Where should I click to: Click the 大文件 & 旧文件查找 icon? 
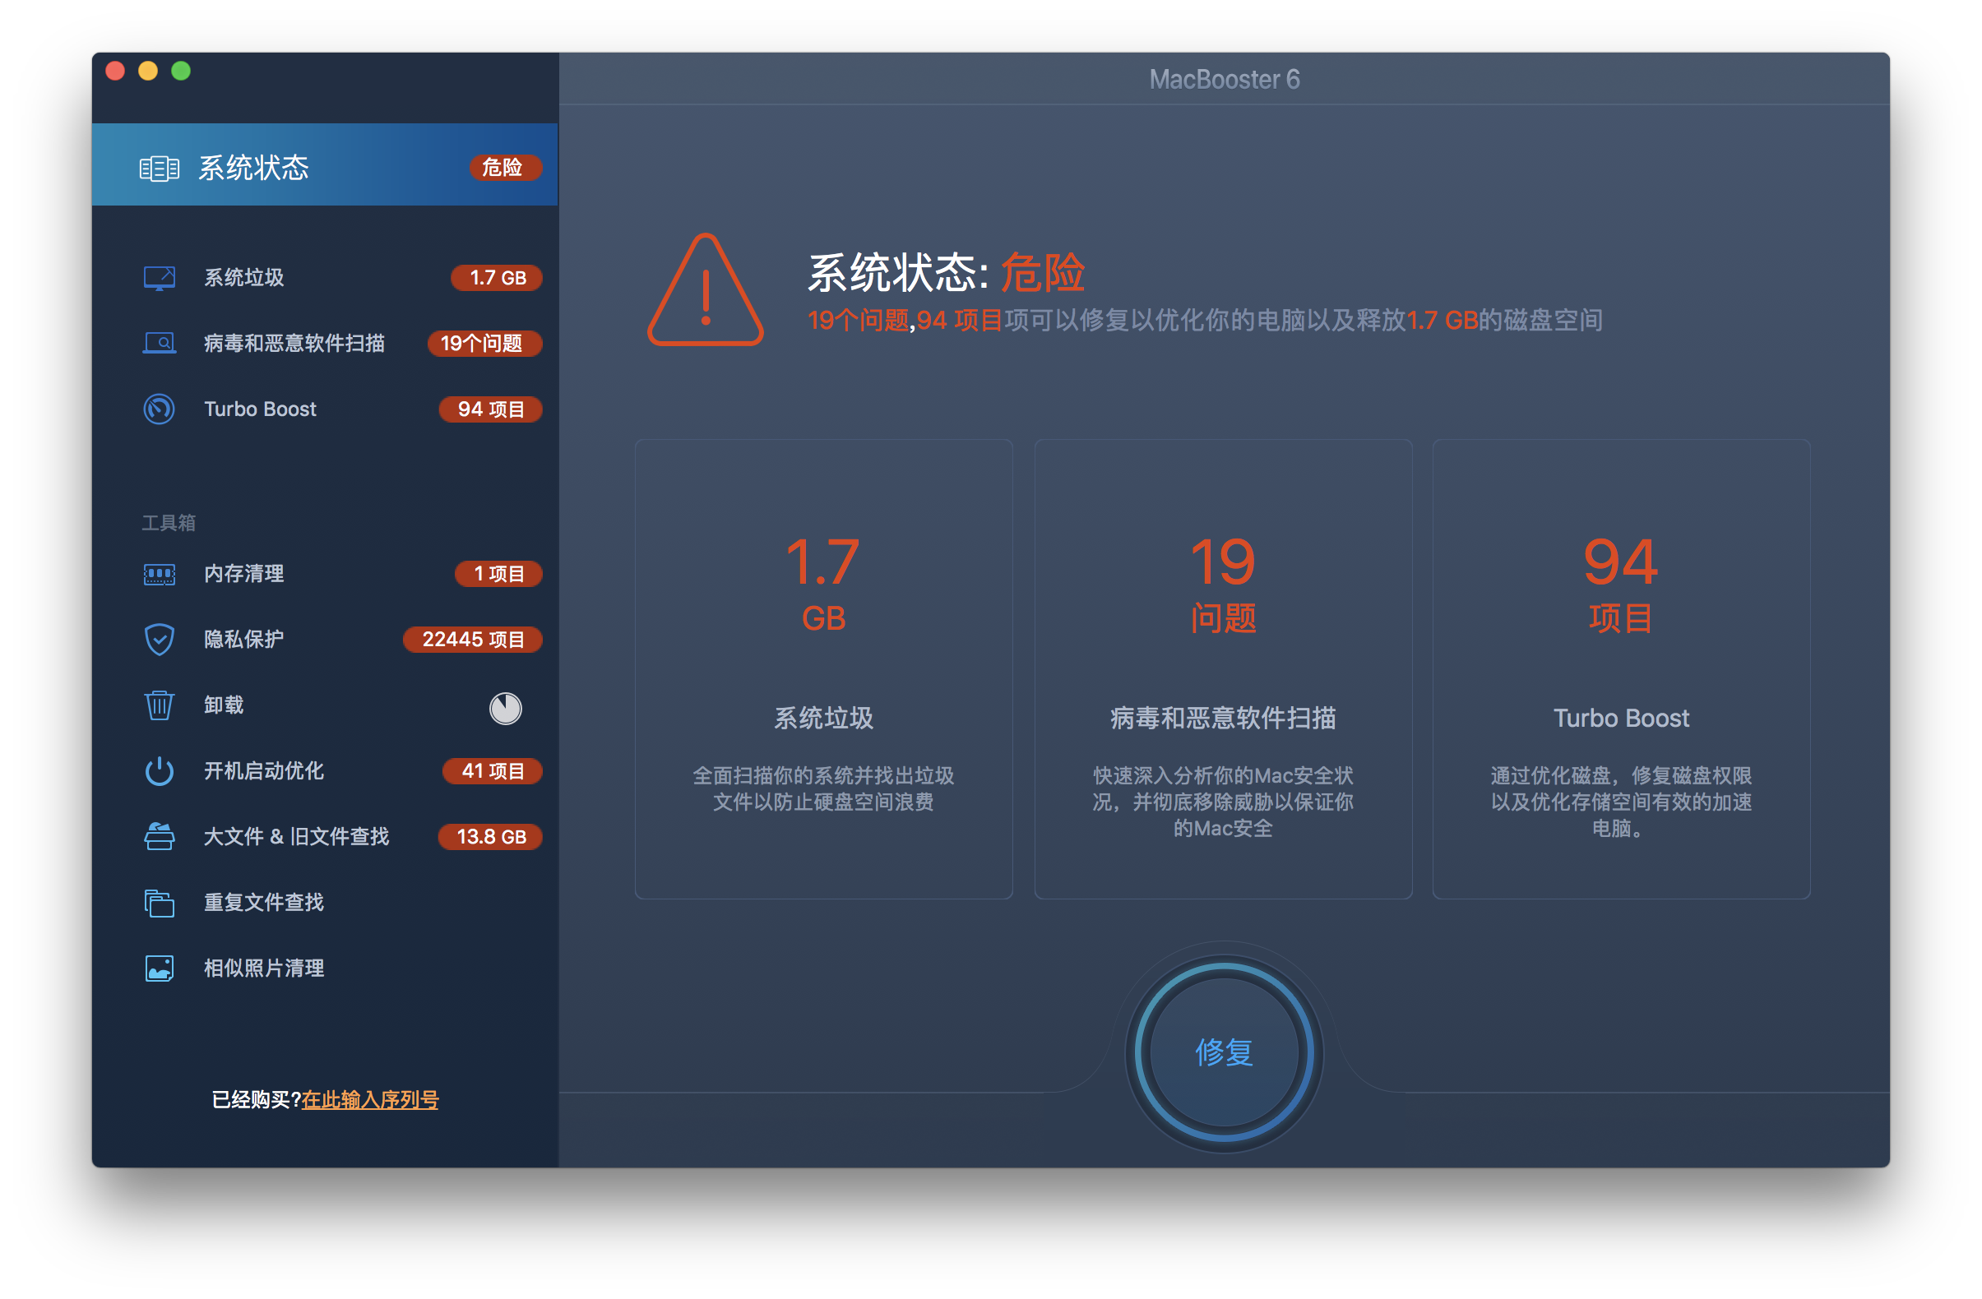coord(159,837)
